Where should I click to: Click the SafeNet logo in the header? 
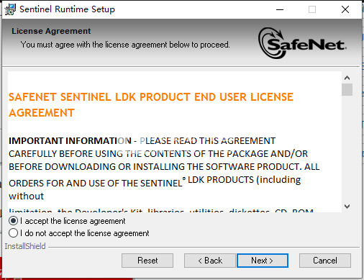[x=302, y=43]
